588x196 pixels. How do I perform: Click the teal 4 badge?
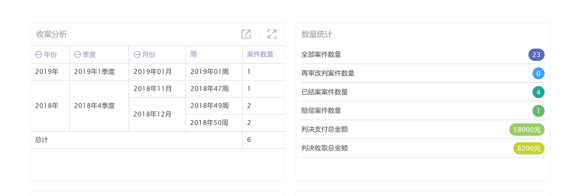point(539,92)
